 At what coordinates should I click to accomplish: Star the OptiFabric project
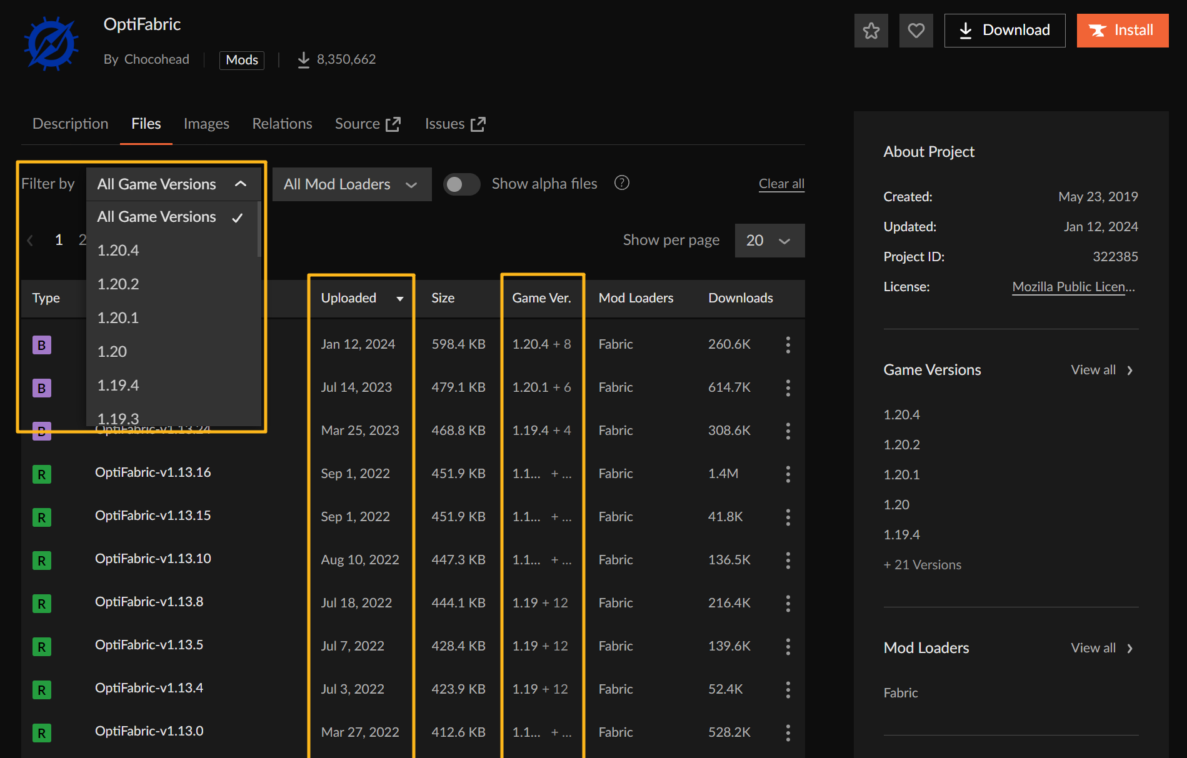[871, 31]
